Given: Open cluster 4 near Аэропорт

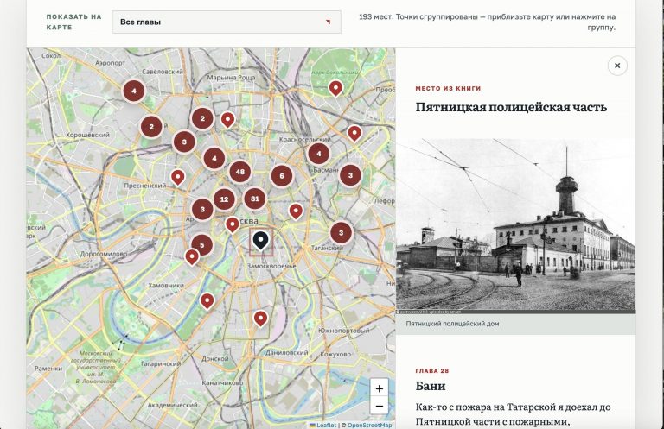Looking at the screenshot, I should click(134, 91).
